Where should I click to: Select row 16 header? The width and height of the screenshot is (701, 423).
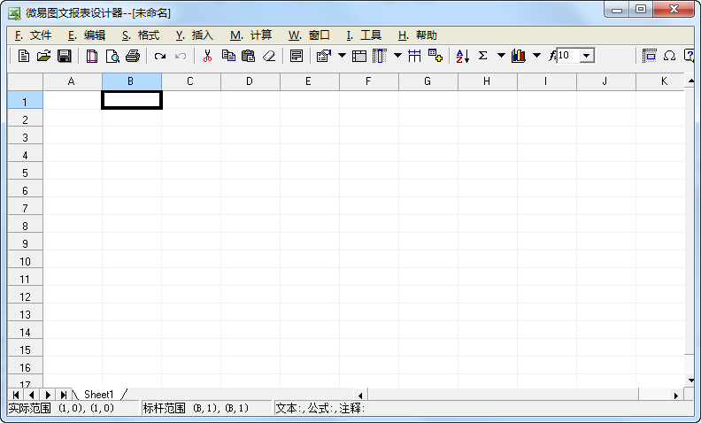coord(25,367)
